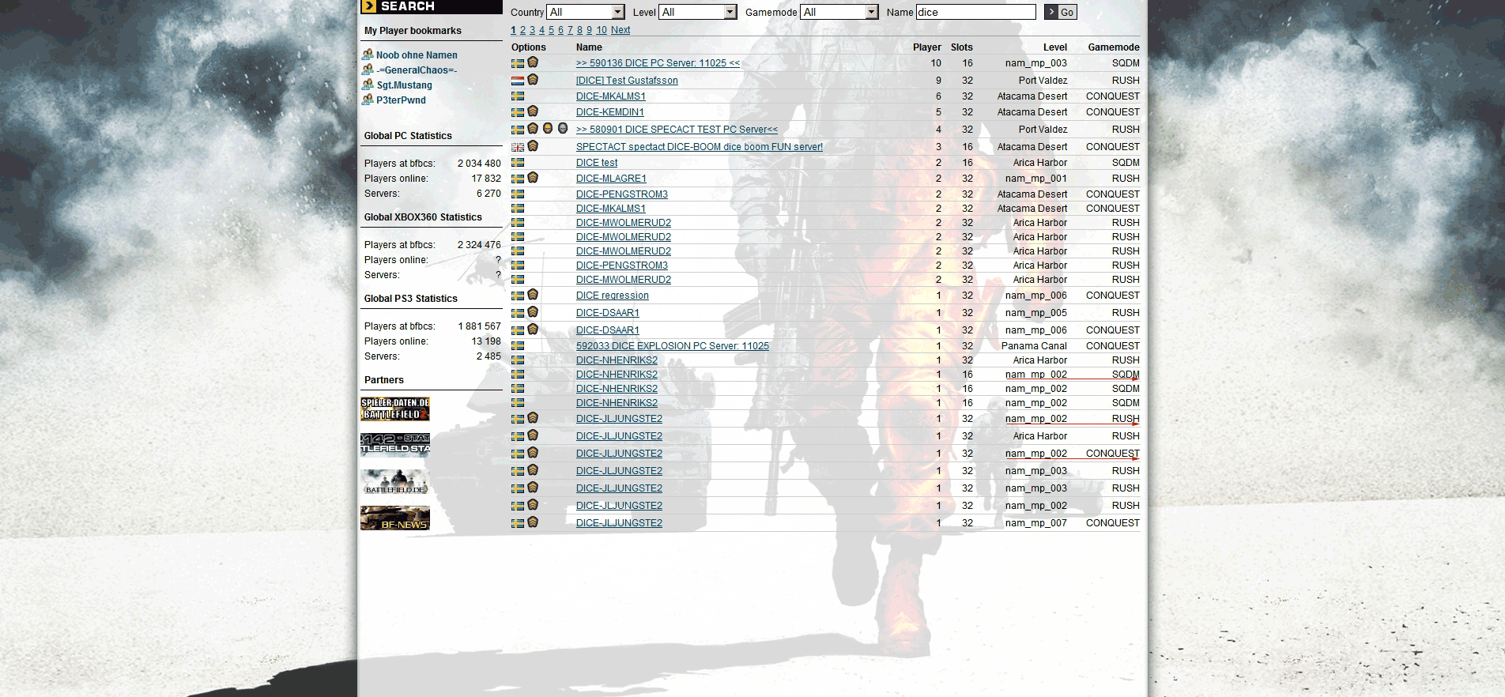Open player bookmark .=GeneralChaos=-
Image resolution: width=1505 pixels, height=697 pixels.
click(417, 70)
